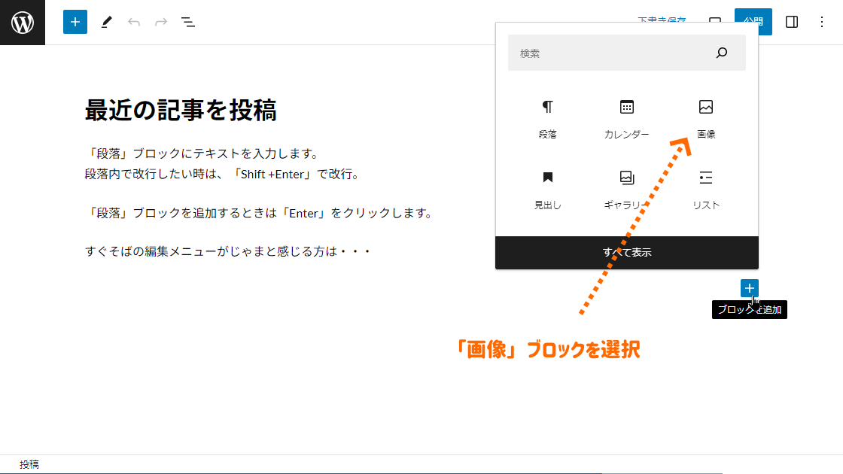Toggle the settings sidebar panel
The image size is (843, 474).
click(792, 22)
